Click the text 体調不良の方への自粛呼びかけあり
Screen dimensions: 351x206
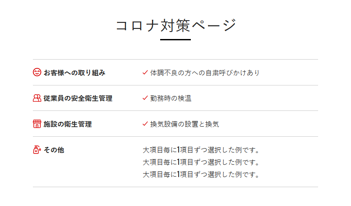point(205,73)
